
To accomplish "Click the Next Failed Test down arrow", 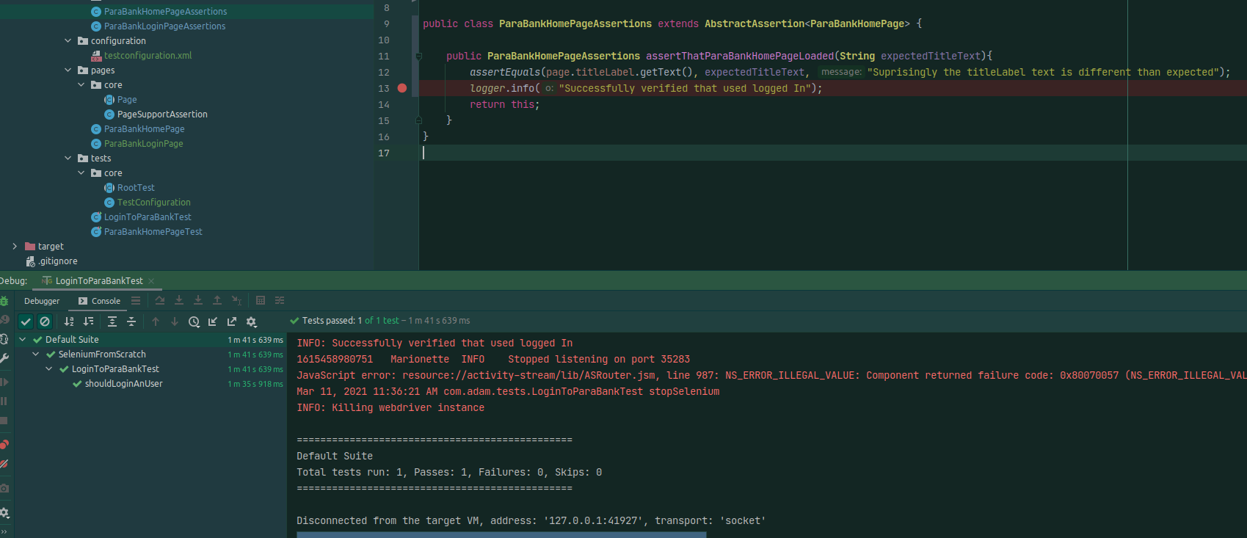I will (175, 321).
